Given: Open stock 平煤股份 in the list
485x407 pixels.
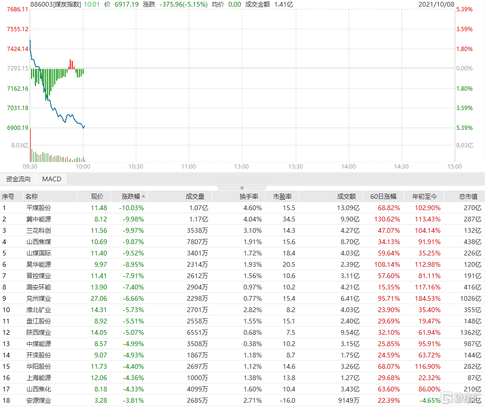Looking at the screenshot, I should tap(38, 208).
